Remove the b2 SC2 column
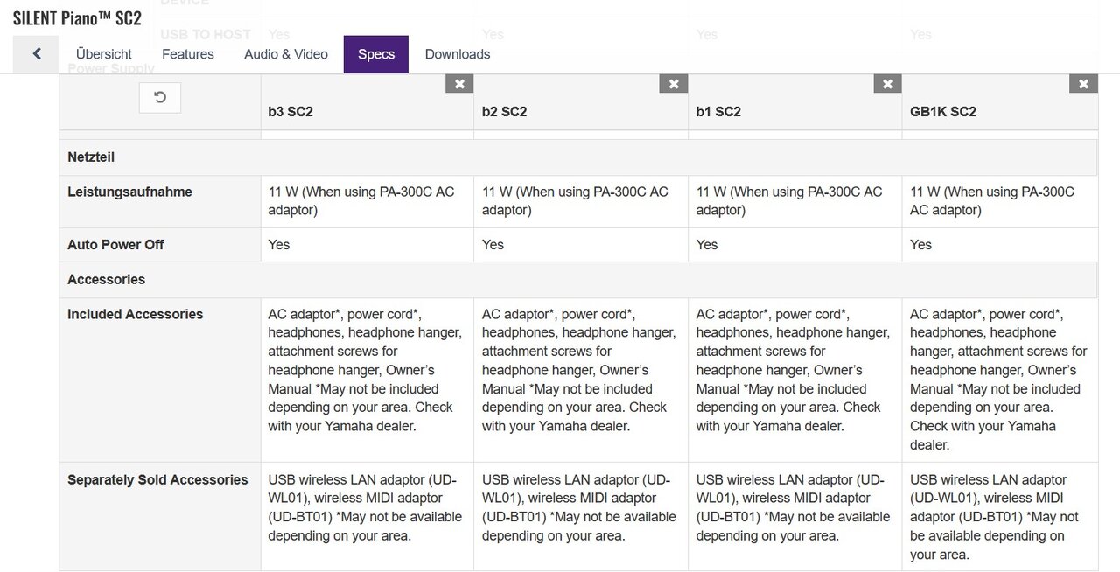 [674, 84]
